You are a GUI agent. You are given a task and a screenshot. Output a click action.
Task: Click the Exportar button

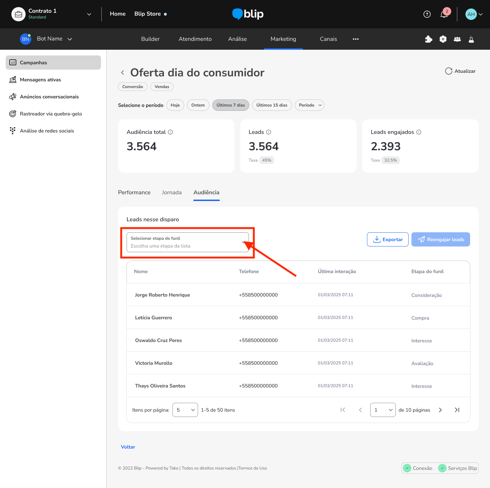point(388,239)
